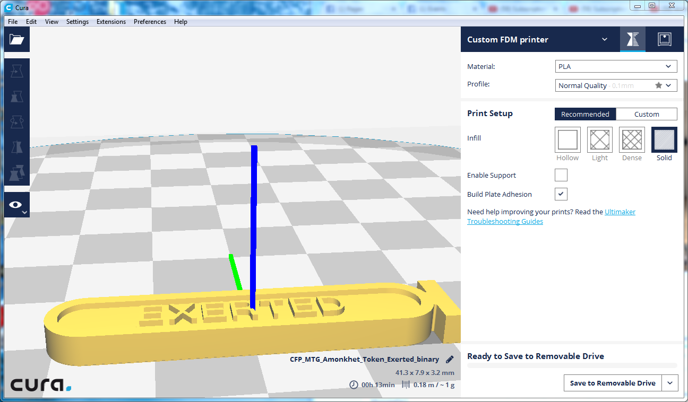Select the Rotate tool
The image size is (688, 402).
pos(17,122)
